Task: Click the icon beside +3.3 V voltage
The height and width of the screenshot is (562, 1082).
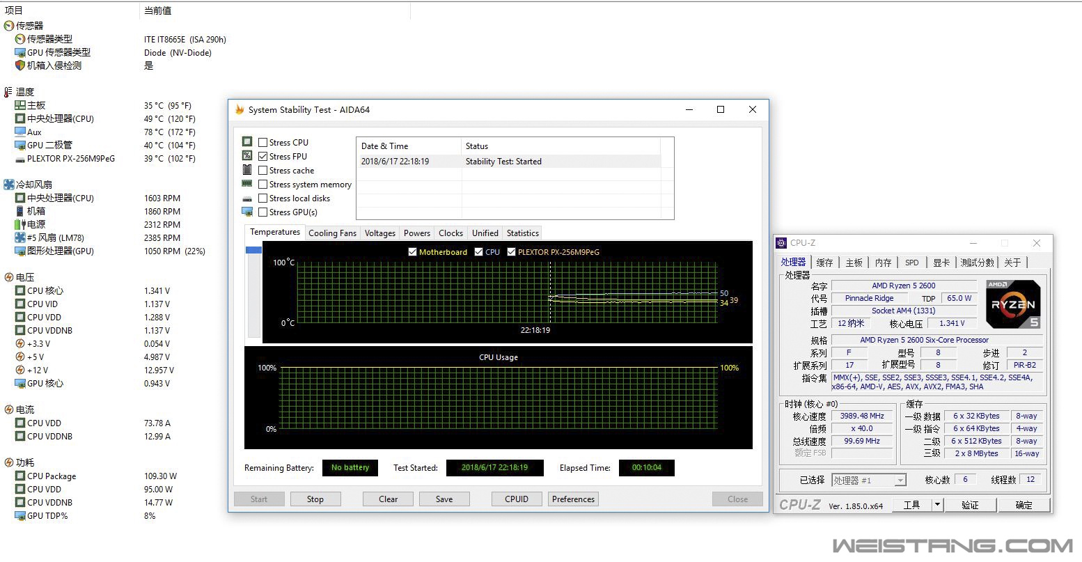Action: [20, 343]
